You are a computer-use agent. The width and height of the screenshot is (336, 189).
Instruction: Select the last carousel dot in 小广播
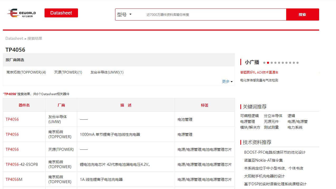point(298,63)
